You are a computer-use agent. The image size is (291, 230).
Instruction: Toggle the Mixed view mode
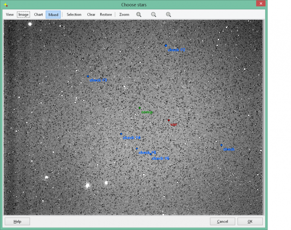(x=53, y=15)
